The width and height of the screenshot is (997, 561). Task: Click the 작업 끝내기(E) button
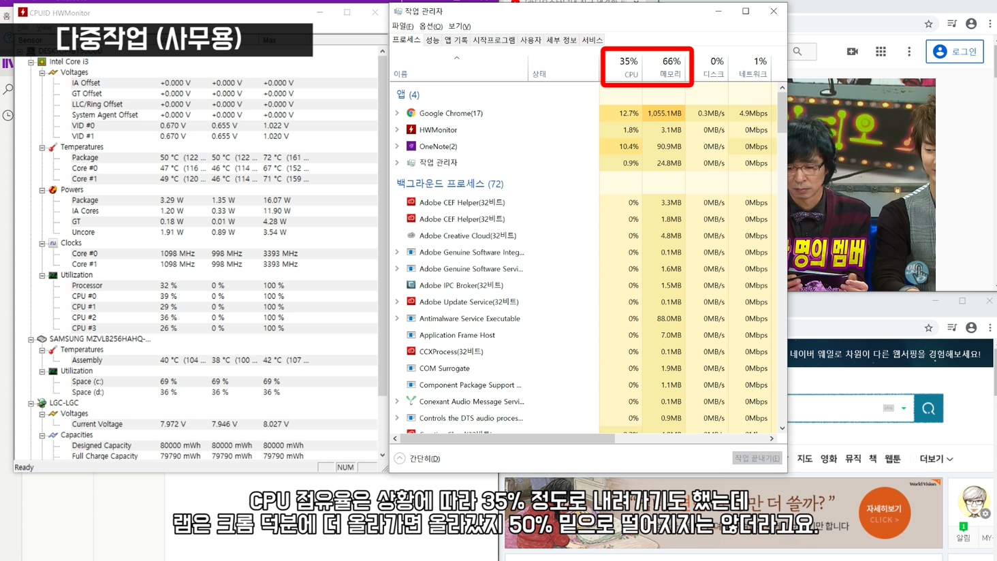757,458
